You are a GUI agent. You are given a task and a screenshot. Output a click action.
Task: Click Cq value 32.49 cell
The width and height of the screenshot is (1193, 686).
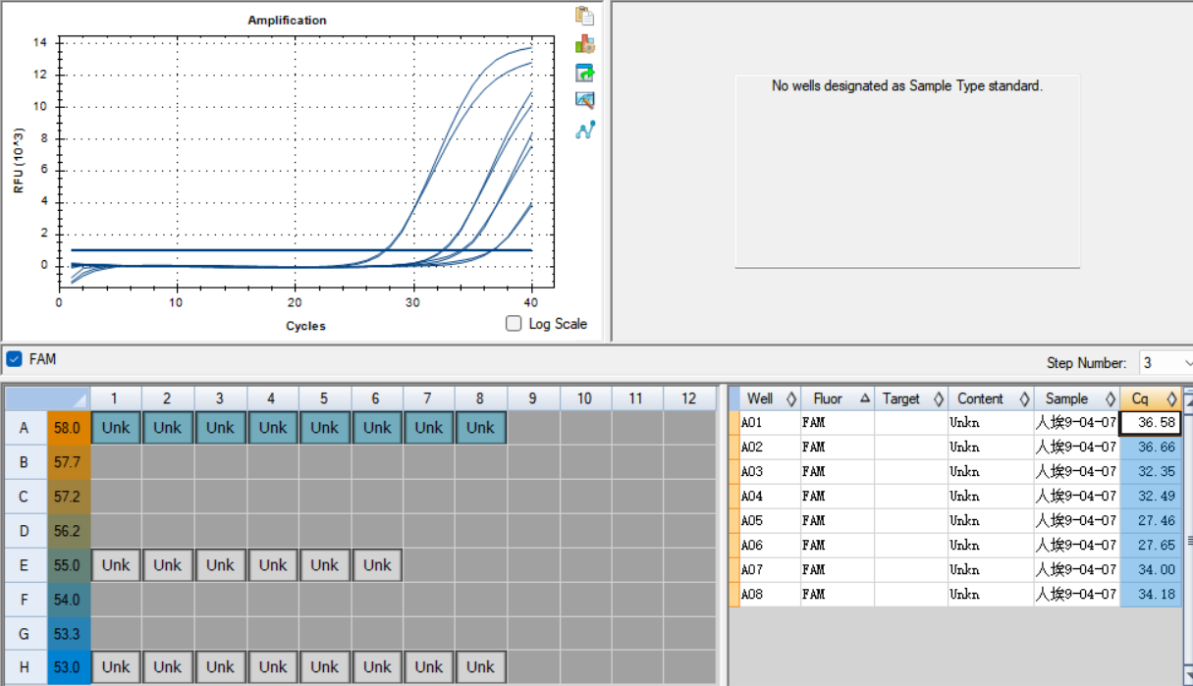click(x=1151, y=497)
